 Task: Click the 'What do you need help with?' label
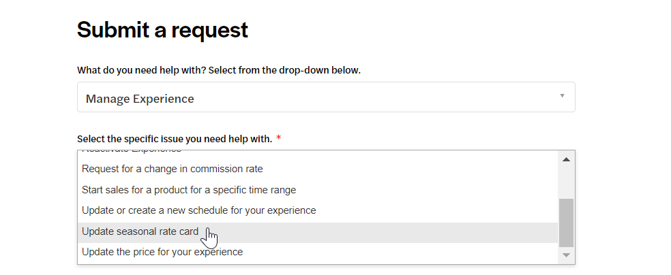[x=142, y=71]
